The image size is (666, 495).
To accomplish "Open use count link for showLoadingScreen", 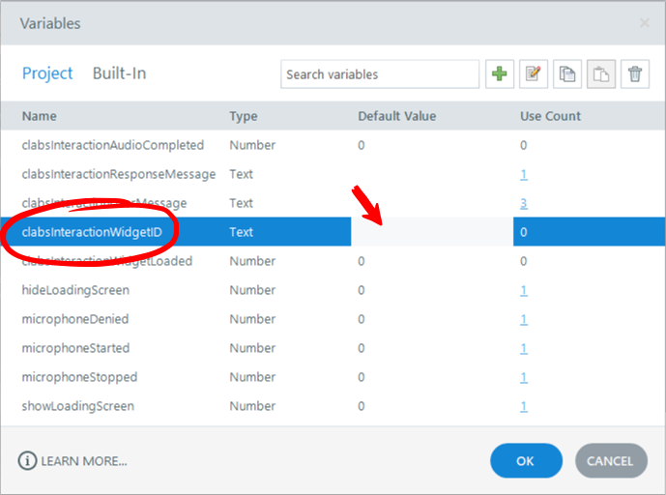I will click(x=524, y=406).
